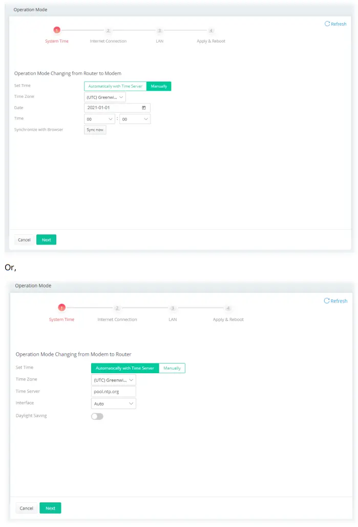Image resolution: width=358 pixels, height=527 pixels.
Task: Click Set Time label in Modem to Router panel
Action: click(25, 368)
